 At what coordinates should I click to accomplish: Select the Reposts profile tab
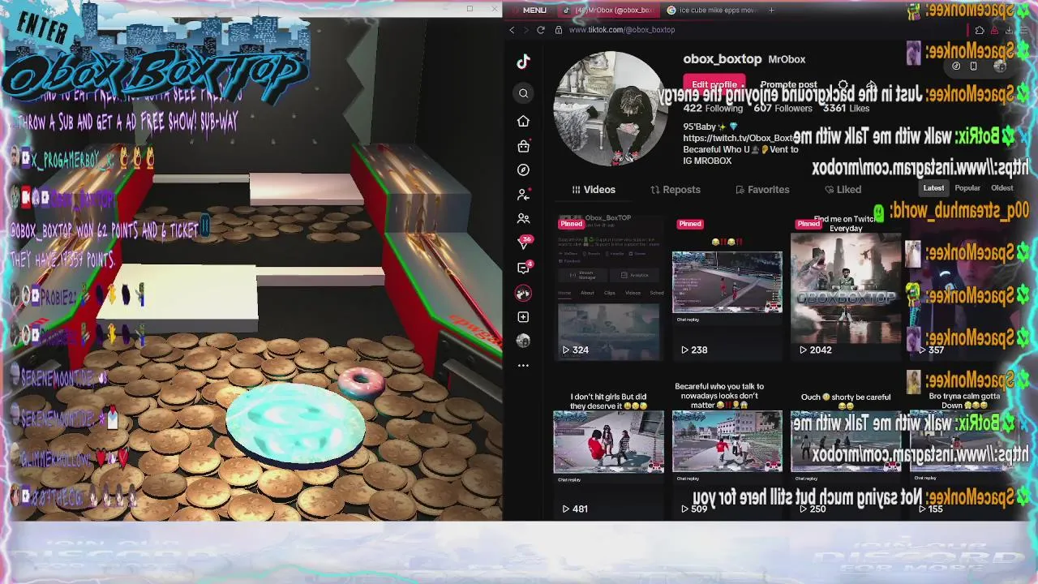click(x=676, y=190)
